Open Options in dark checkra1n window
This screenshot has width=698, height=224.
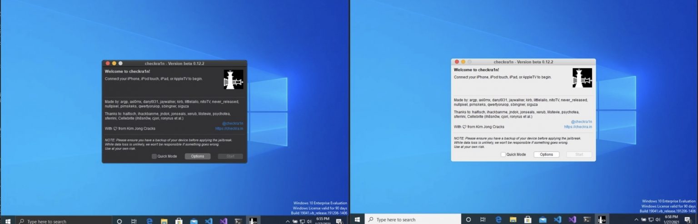pyautogui.click(x=198, y=156)
